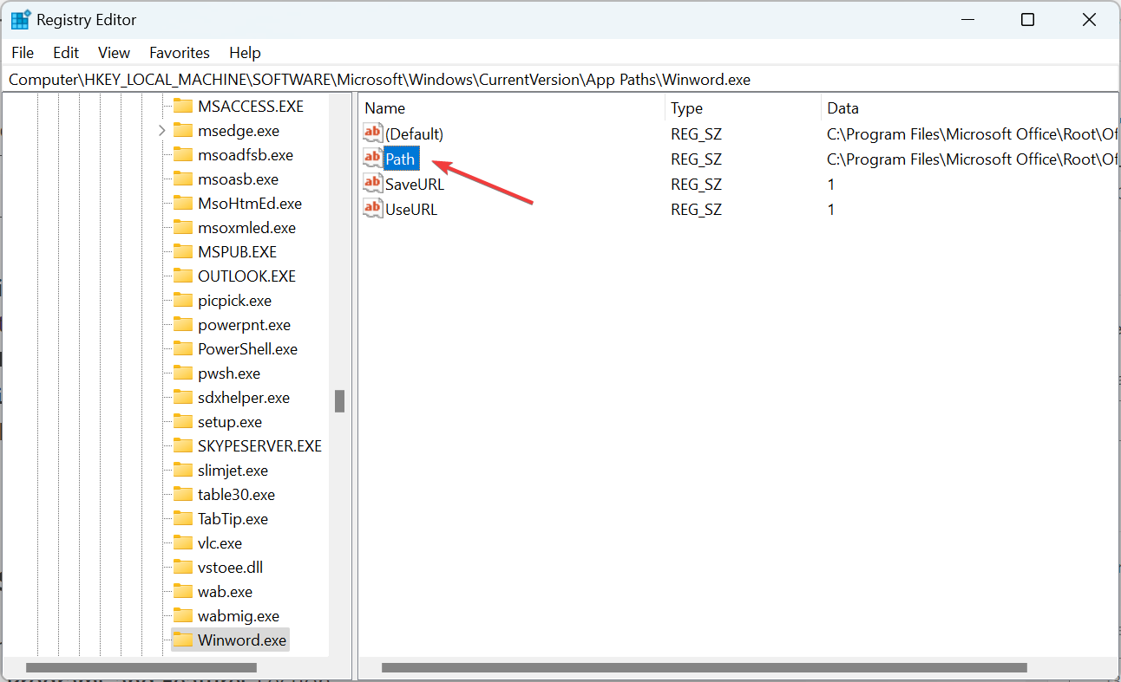Click the picpick.exe folder icon

182,301
